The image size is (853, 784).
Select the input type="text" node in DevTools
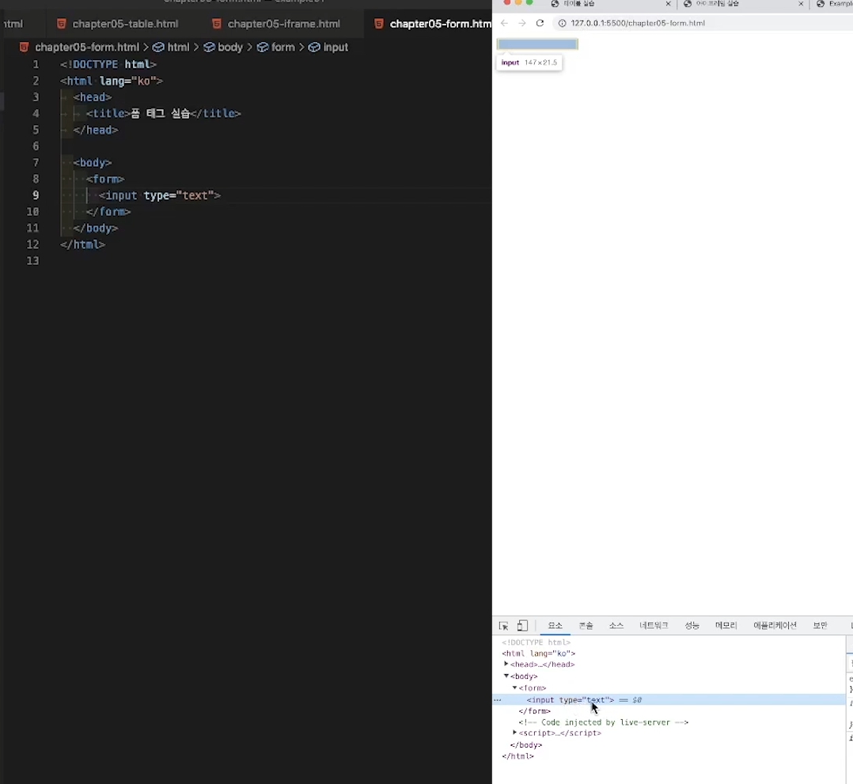click(x=570, y=699)
